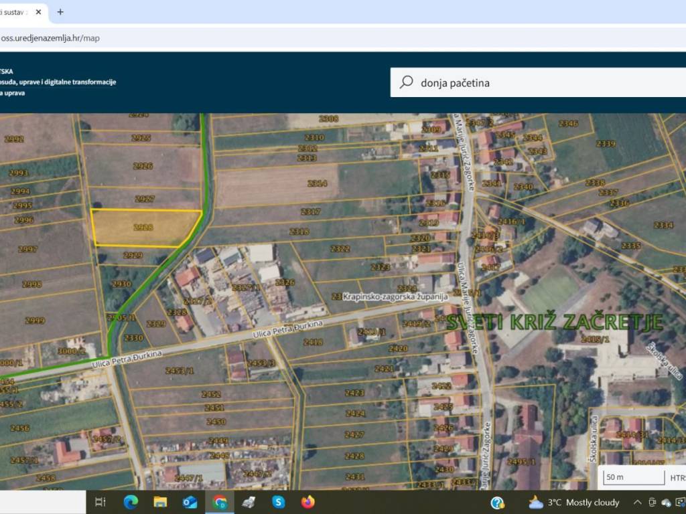This screenshot has width=686, height=514.
Task: Switch to Chrome in the taskbar
Action: tap(220, 502)
